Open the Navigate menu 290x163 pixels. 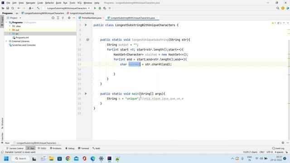30,3
